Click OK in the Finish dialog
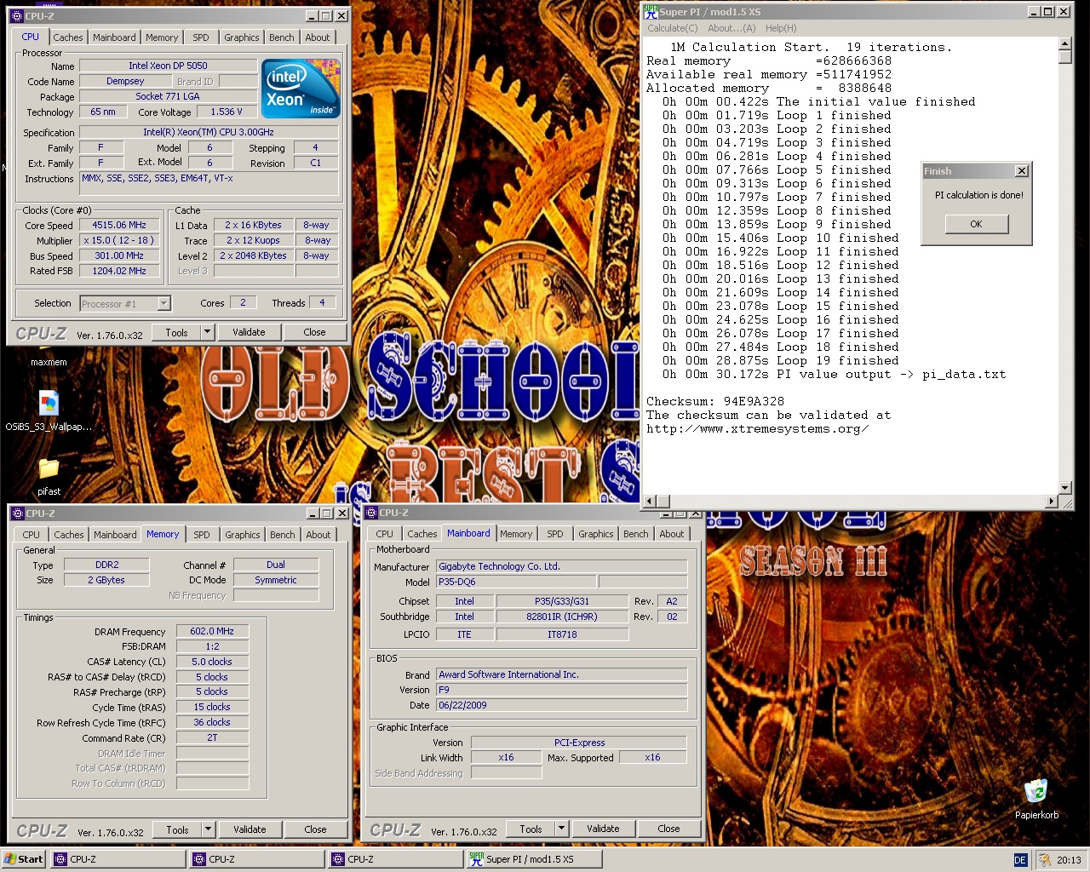 [976, 224]
